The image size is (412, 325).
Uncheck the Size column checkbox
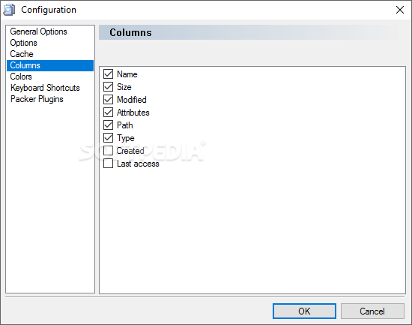click(x=109, y=86)
